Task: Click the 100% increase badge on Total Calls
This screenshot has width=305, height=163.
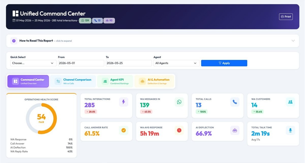Action: click(201, 112)
